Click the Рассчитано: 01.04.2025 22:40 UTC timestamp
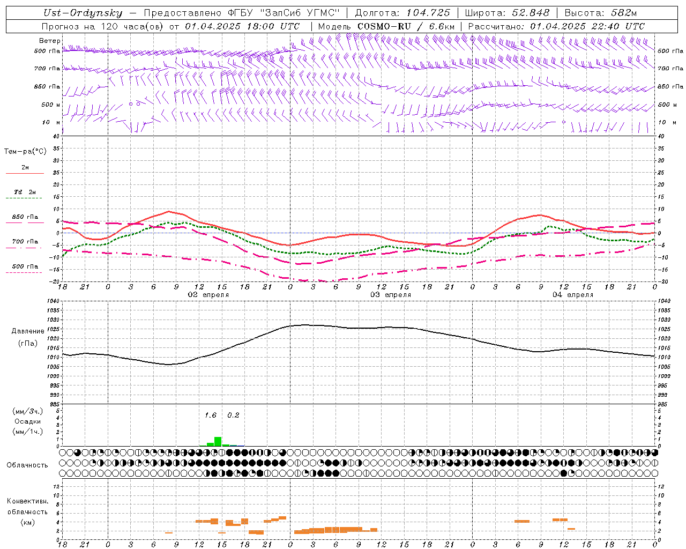 point(556,26)
